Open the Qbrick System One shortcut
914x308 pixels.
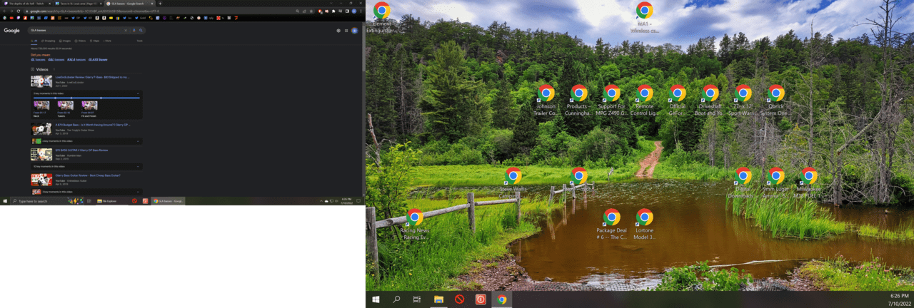click(776, 100)
